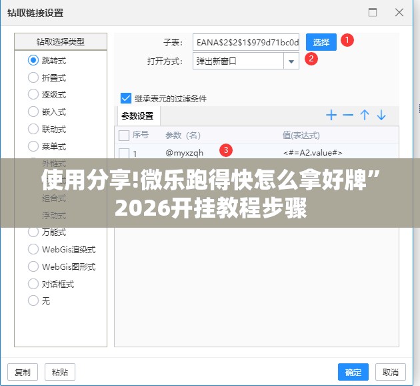Open the 打开方式 dropdown arrow
Viewport: 420px width, 386px height.
(291, 61)
